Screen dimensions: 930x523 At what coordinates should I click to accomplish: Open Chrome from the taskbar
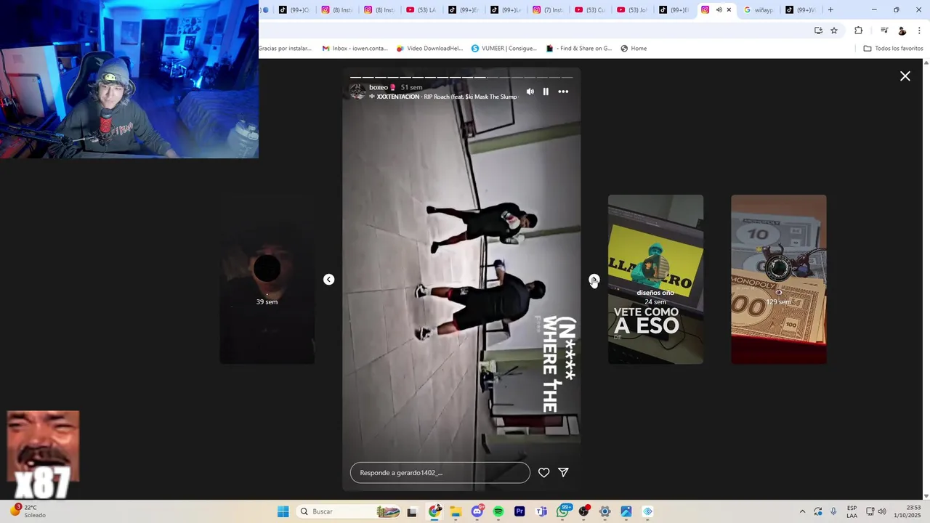434,511
